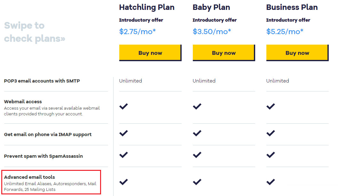Click Business Plan checkmark for Webmail access
This screenshot has height=196, width=338.
coord(271,106)
